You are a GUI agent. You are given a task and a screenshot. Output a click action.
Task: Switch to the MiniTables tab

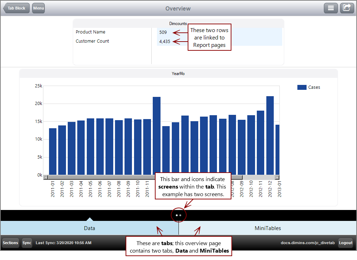268,228
